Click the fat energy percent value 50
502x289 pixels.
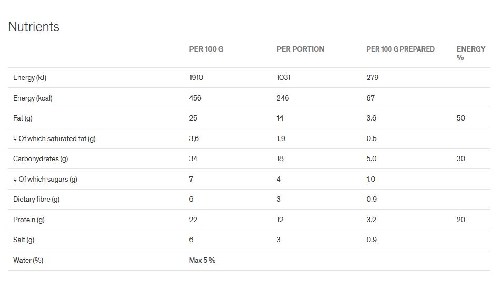(460, 118)
